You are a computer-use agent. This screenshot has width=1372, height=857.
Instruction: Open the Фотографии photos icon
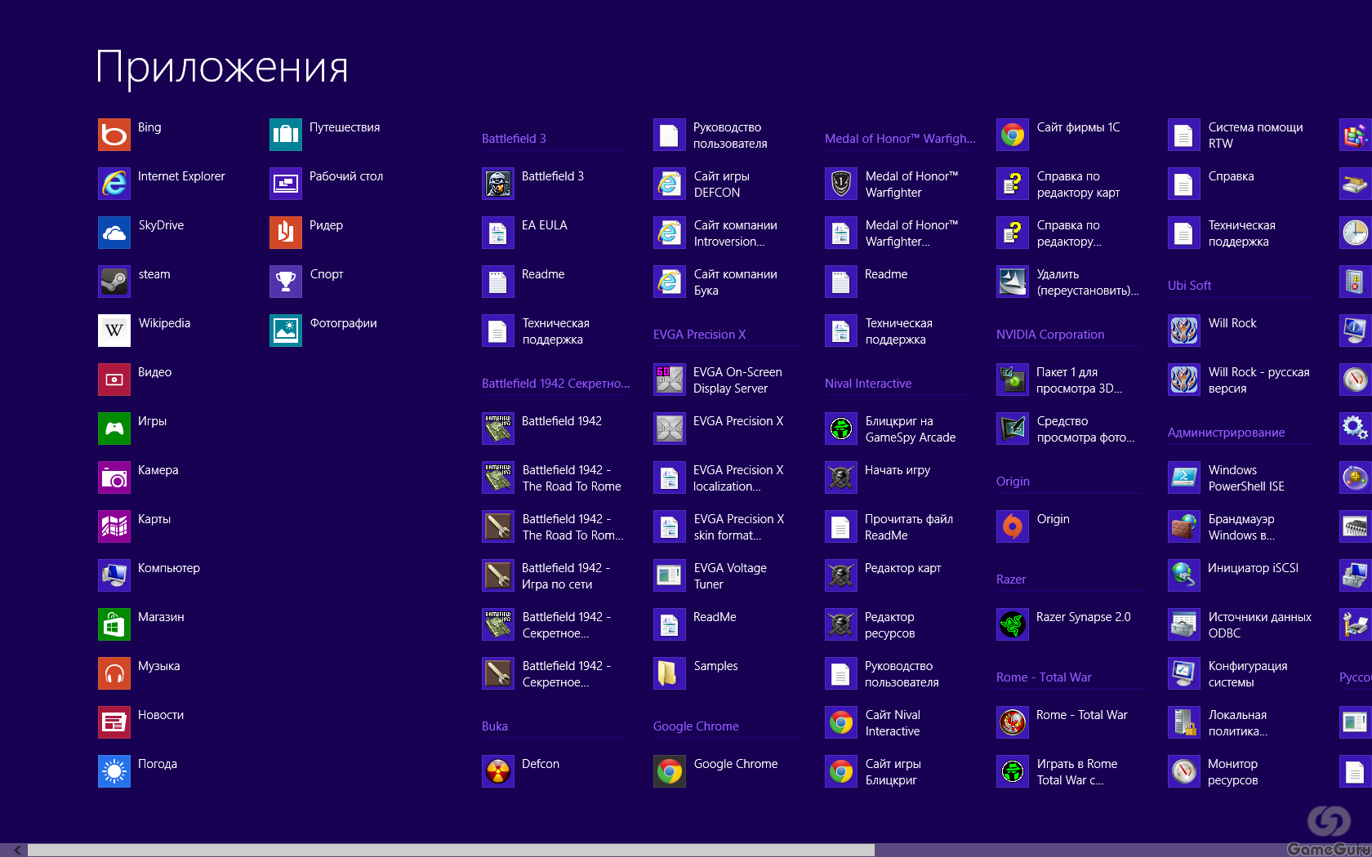(x=286, y=331)
